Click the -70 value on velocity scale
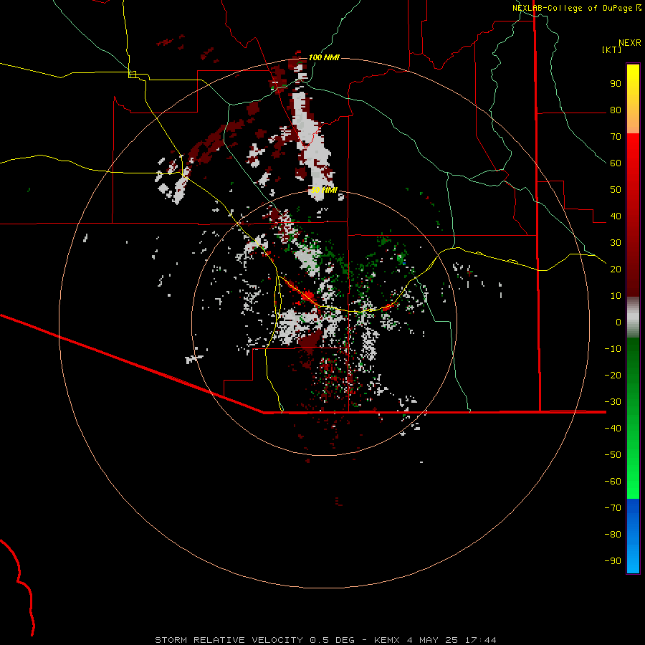 613,507
